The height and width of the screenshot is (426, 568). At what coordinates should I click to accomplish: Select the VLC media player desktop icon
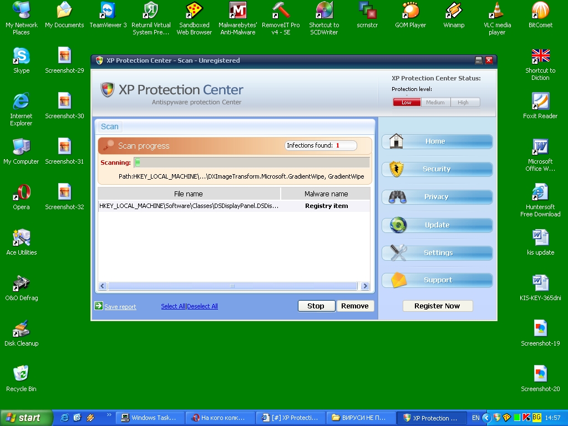pos(497,18)
